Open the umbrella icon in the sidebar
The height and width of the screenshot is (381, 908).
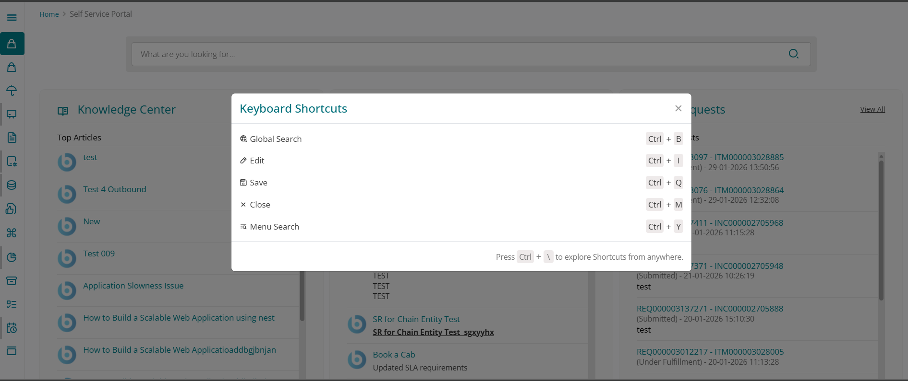[12, 91]
